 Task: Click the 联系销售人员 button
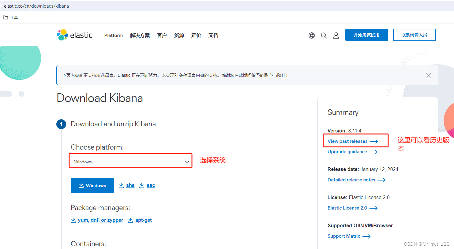tap(415, 35)
